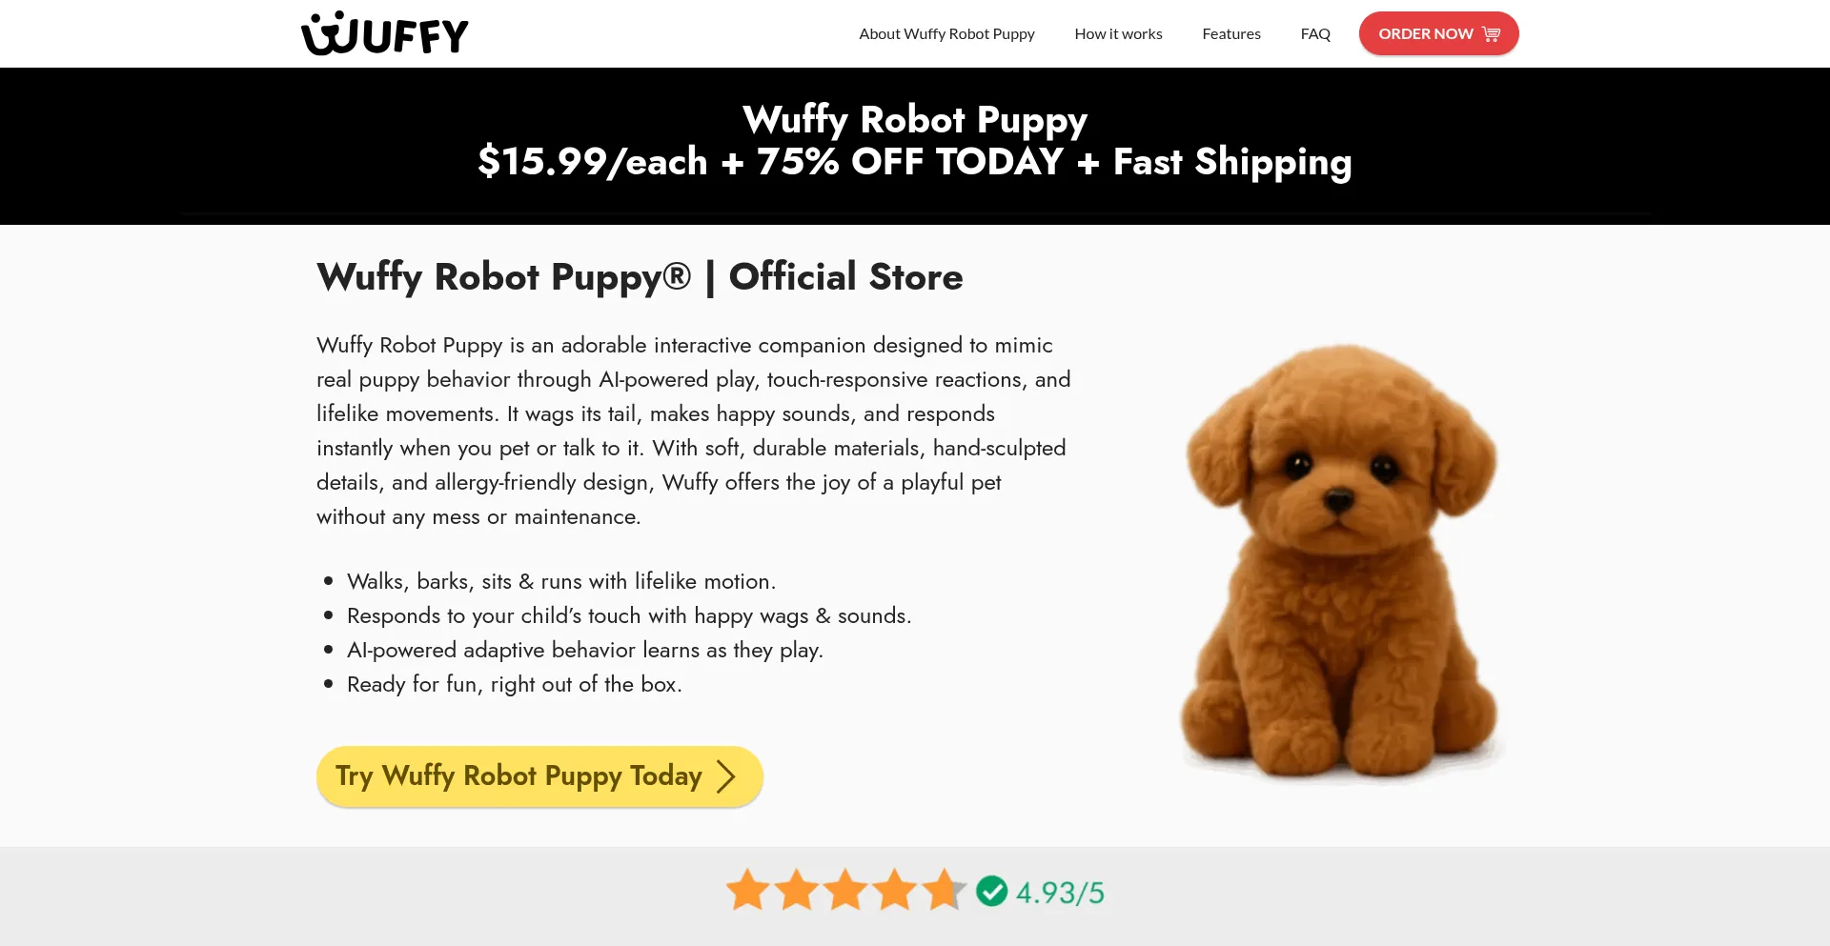
Task: Click the third star of the rating
Action: coord(844,890)
